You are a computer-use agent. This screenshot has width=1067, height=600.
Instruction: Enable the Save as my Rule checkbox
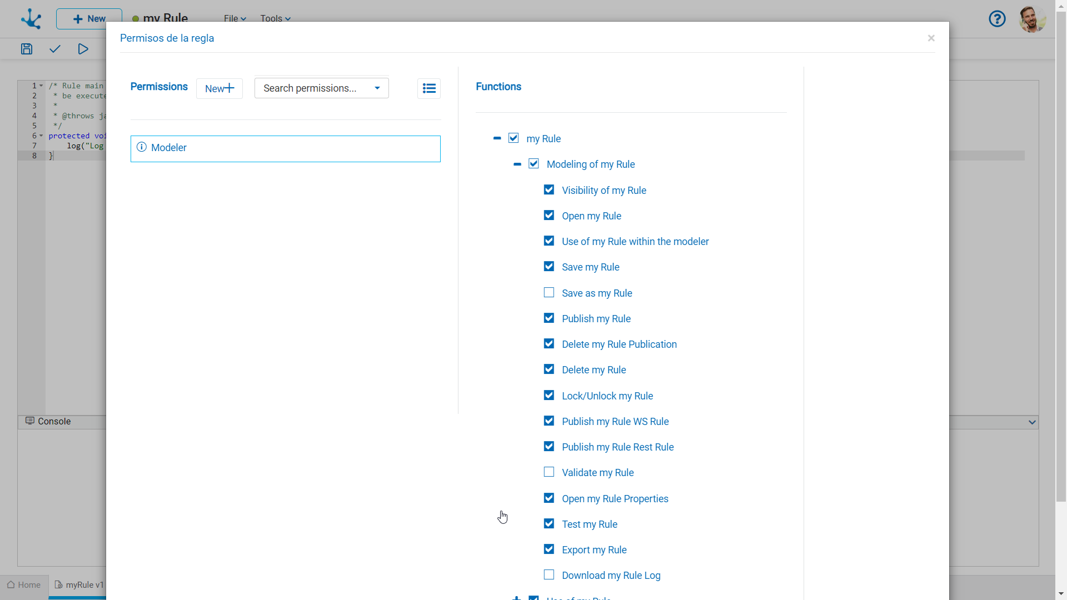549,293
